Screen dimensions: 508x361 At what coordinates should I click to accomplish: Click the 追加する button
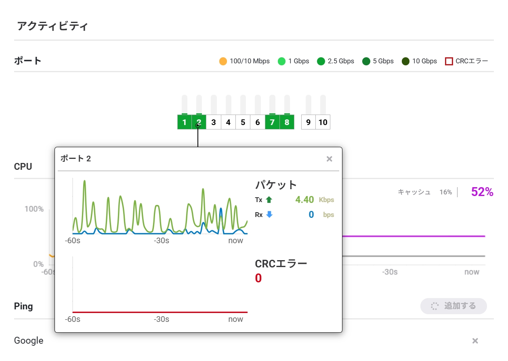(x=453, y=306)
